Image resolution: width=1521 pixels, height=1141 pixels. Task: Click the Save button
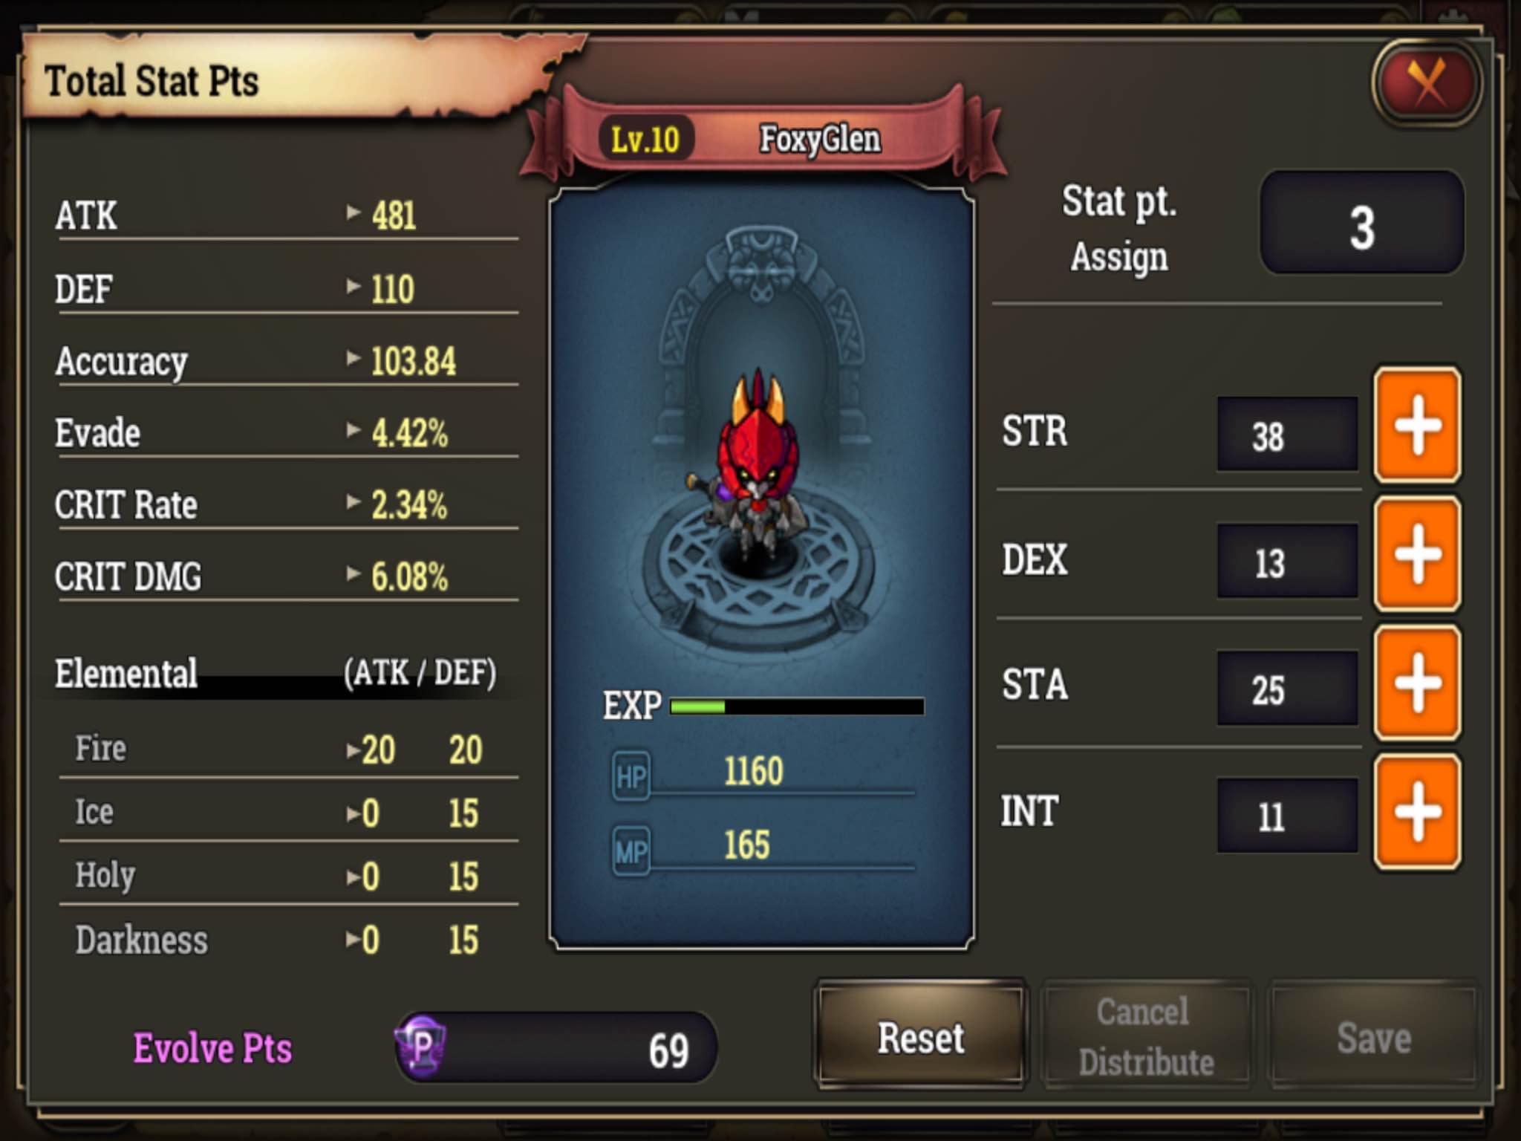click(x=1373, y=1036)
